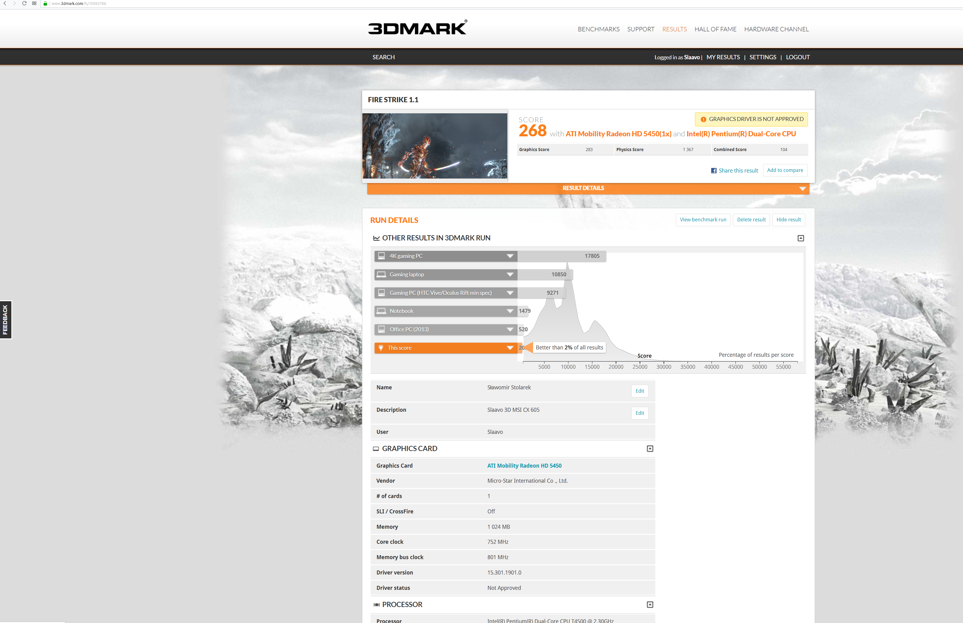
Task: Click the Graphics Score value 283
Action: point(589,150)
